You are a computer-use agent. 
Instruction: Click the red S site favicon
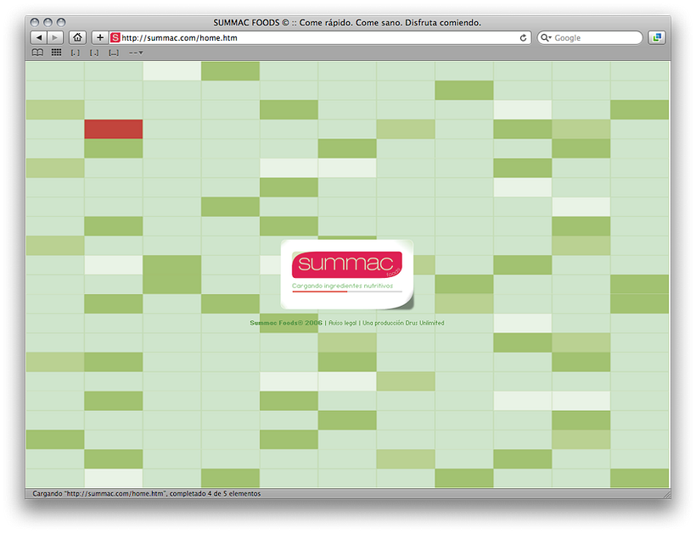click(115, 37)
